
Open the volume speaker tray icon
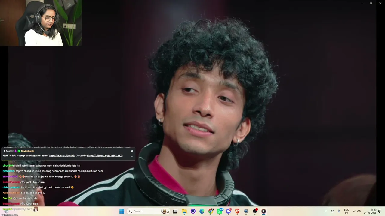[359, 211]
